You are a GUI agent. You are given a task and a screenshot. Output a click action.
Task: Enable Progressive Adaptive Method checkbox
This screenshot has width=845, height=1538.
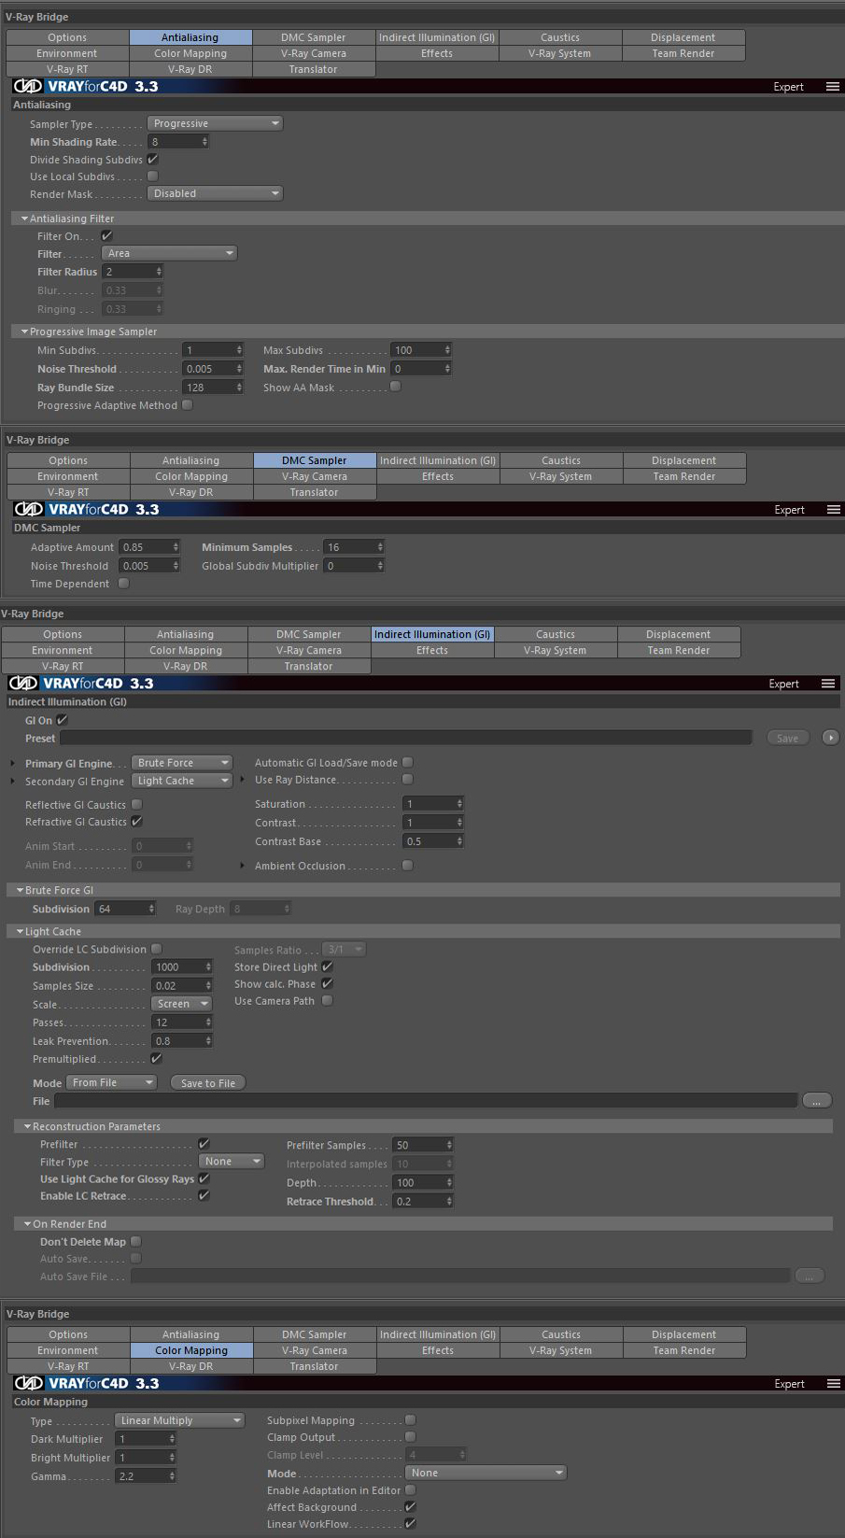point(188,405)
